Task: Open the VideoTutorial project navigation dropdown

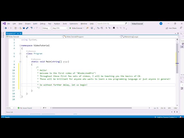Action: pyautogui.click(x=34, y=37)
